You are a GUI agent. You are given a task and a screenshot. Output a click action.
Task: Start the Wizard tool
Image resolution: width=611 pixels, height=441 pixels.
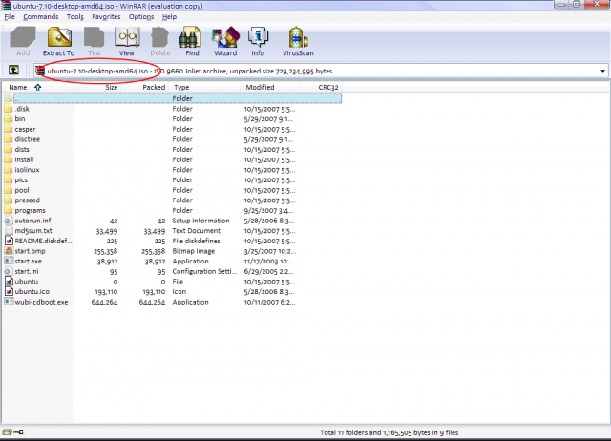[x=225, y=42]
